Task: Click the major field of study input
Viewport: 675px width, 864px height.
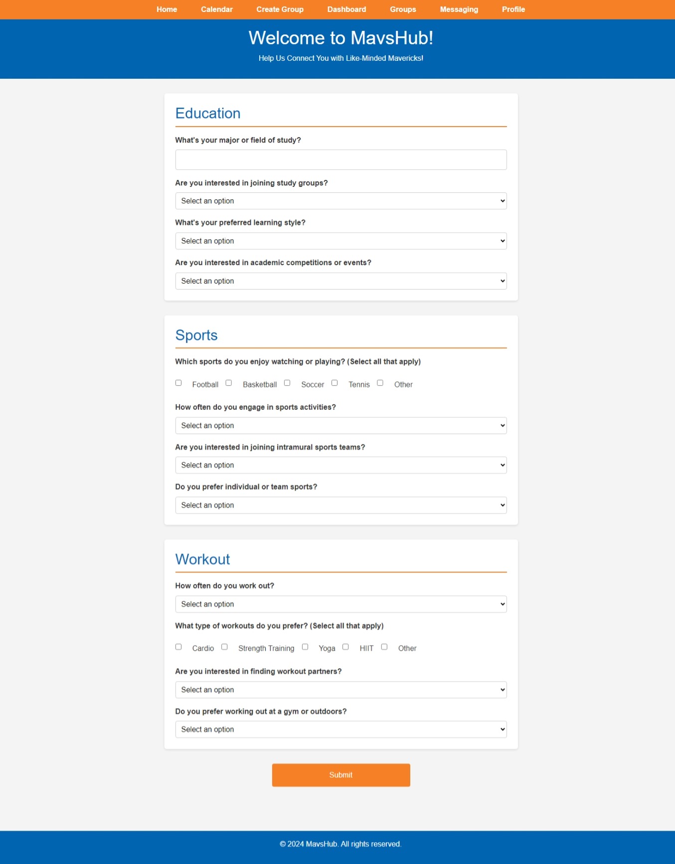Action: (340, 160)
